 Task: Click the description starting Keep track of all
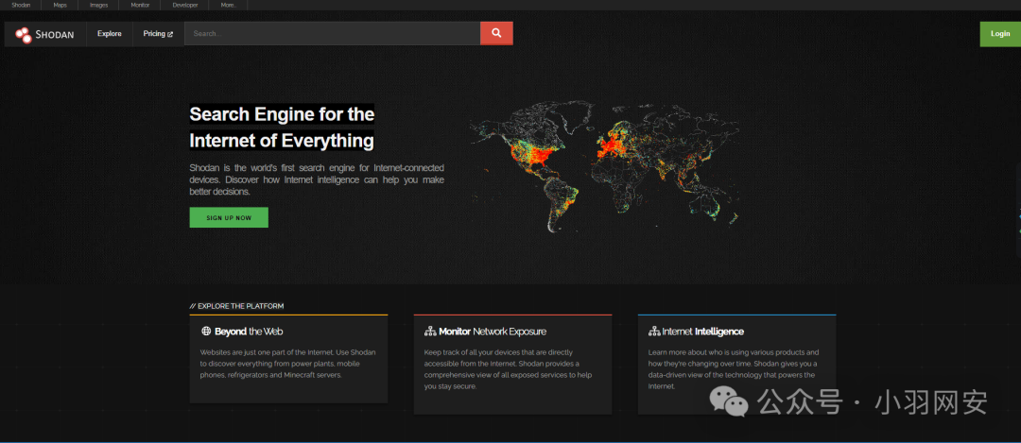[508, 368]
